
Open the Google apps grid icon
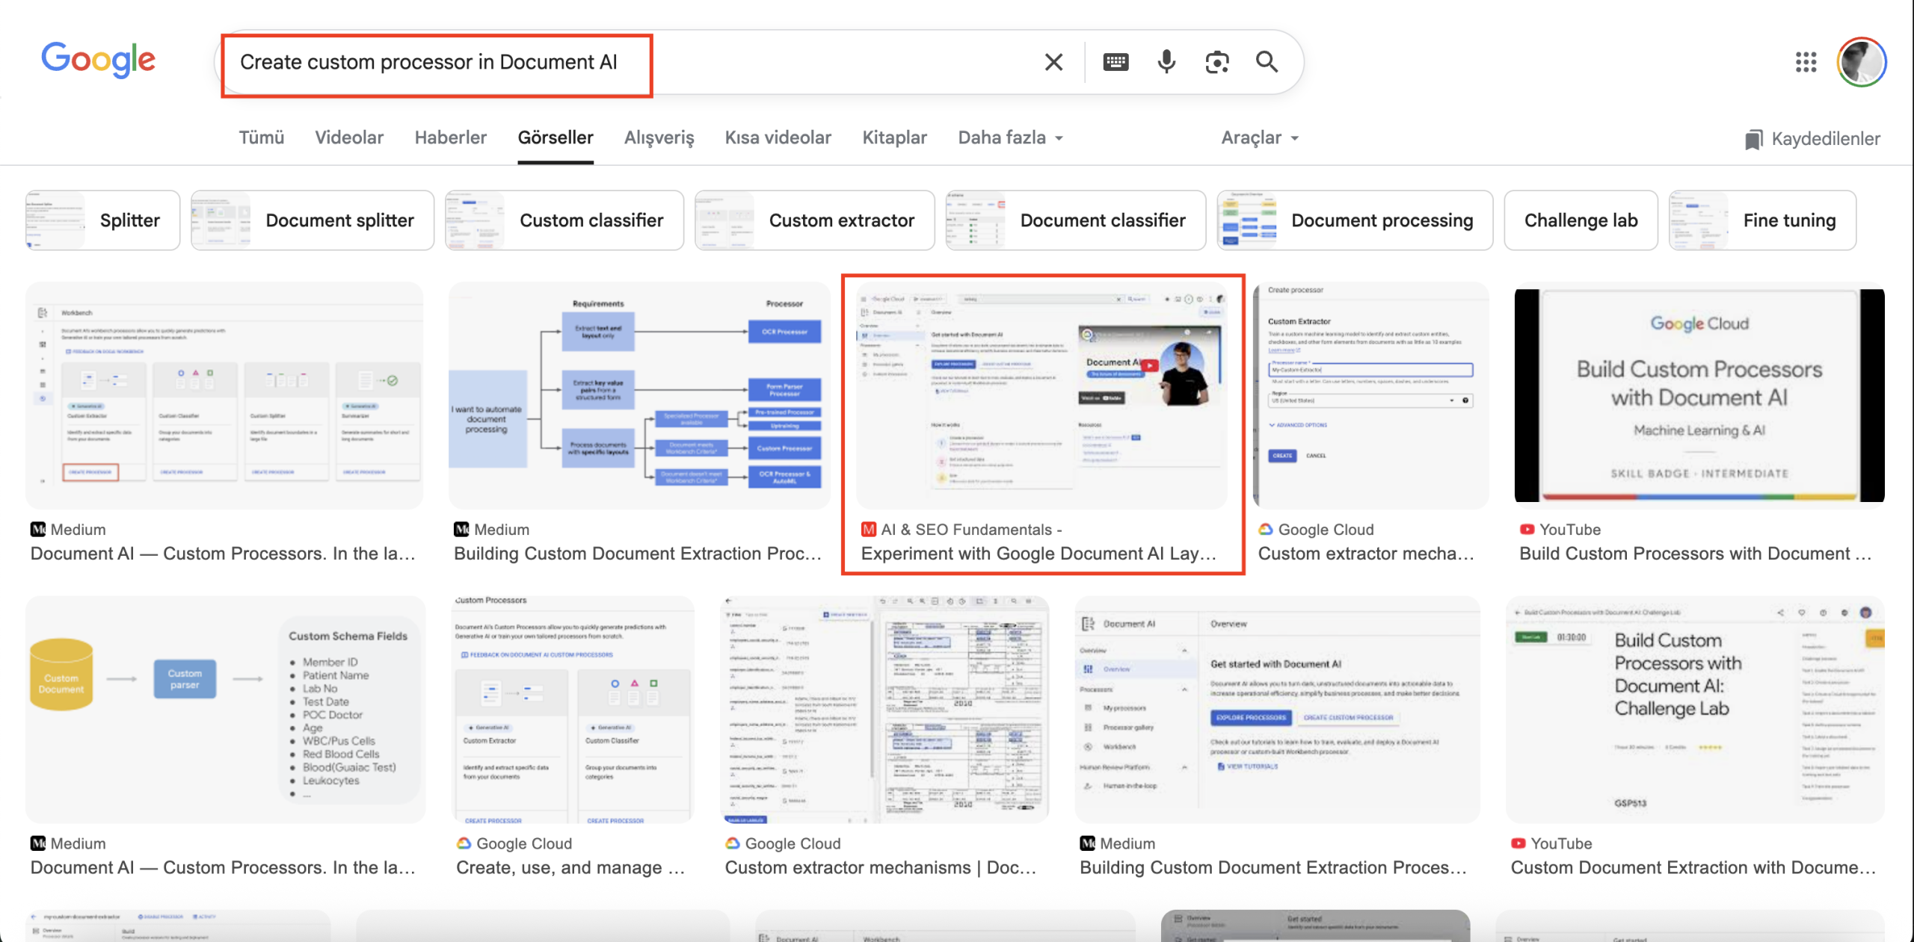[x=1806, y=62]
